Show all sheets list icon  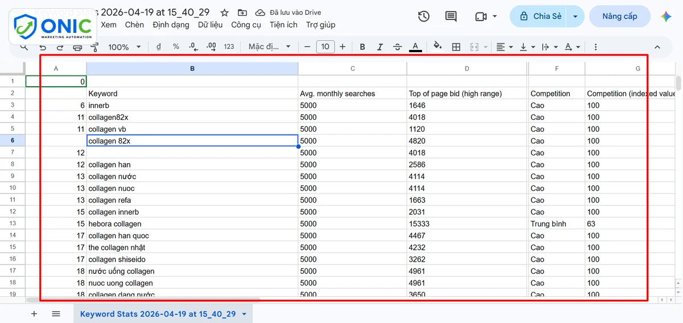tap(56, 313)
